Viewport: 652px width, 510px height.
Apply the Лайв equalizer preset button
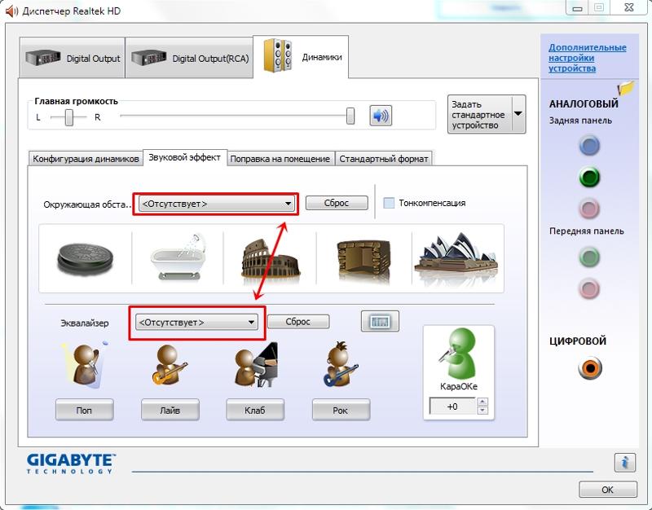pos(170,410)
